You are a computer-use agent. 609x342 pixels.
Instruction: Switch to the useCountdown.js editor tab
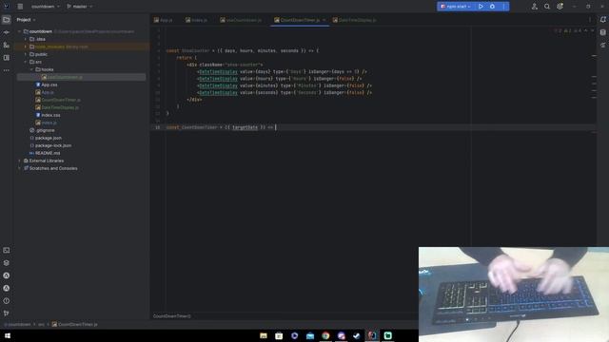241,20
